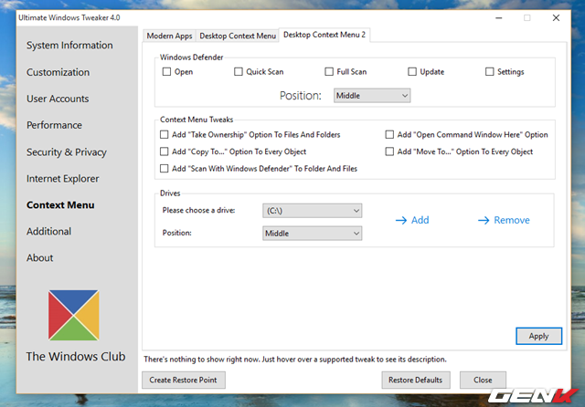The image size is (585, 407).
Task: Open Internet Explorer tweaks section
Action: (x=63, y=179)
